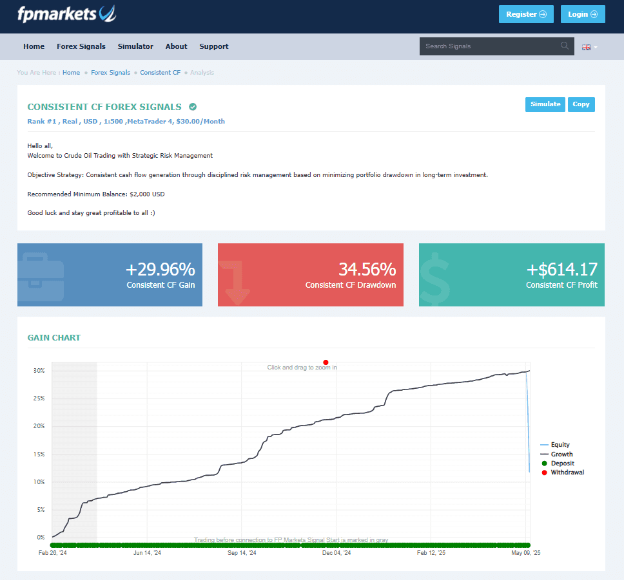The height and width of the screenshot is (580, 624).
Task: Click the Dec 04, '24 axis label
Action: tap(336, 552)
